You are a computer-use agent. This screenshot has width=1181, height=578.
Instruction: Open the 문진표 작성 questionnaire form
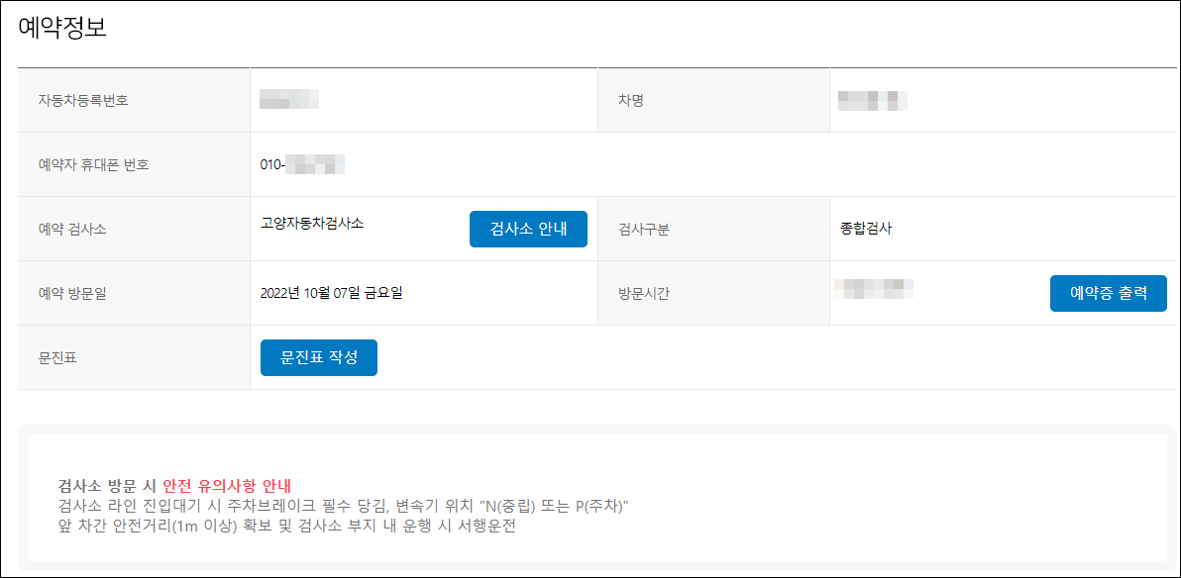coord(318,357)
